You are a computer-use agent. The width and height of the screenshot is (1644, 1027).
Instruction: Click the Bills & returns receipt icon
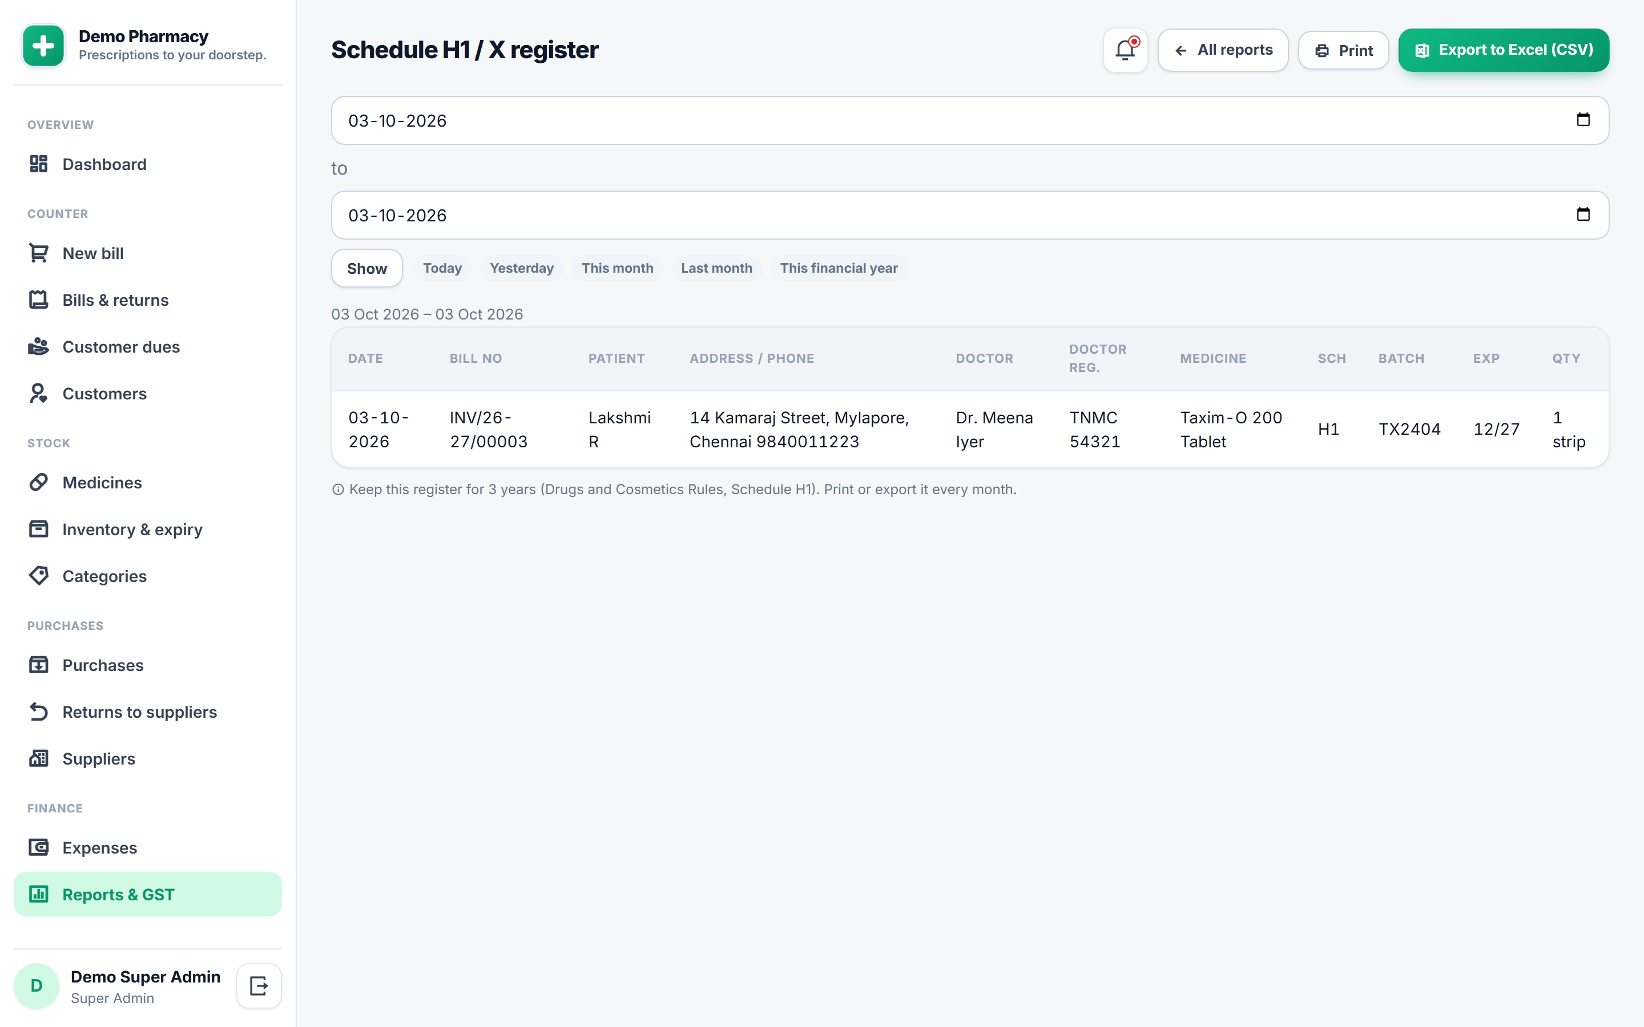click(39, 300)
